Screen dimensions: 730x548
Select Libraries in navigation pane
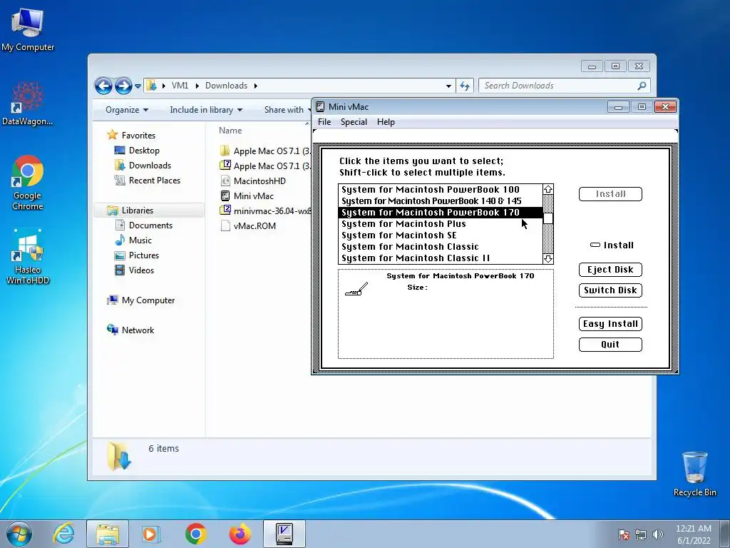point(149,210)
